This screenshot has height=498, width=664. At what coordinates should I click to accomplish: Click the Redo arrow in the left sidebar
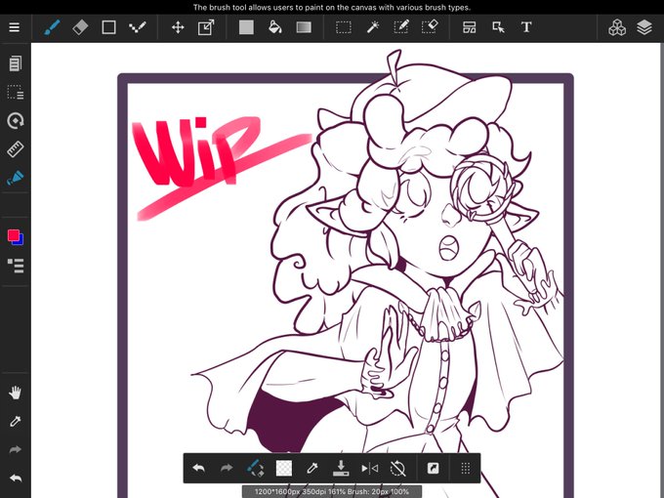point(16,450)
